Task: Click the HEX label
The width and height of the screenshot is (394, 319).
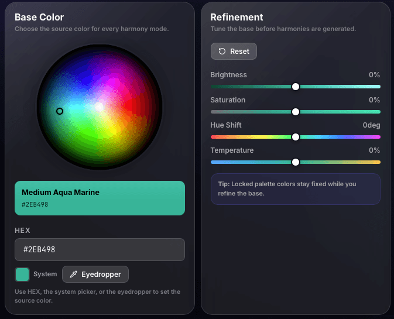Action: [22, 231]
